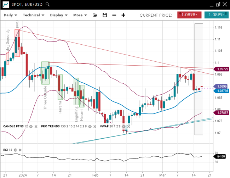Click the teal buy price 1.0899 button
This screenshot has height=178, width=230.
coord(216,15)
